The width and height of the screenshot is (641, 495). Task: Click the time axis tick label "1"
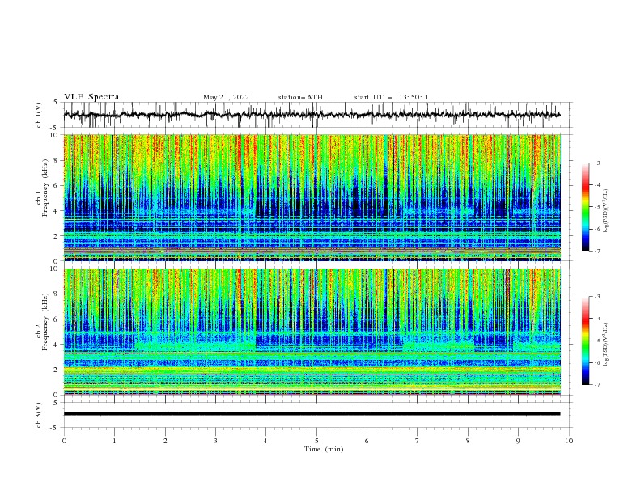(x=114, y=441)
